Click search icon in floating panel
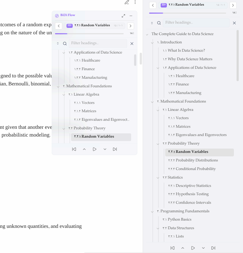The width and height of the screenshot is (243, 253). (x=65, y=44)
